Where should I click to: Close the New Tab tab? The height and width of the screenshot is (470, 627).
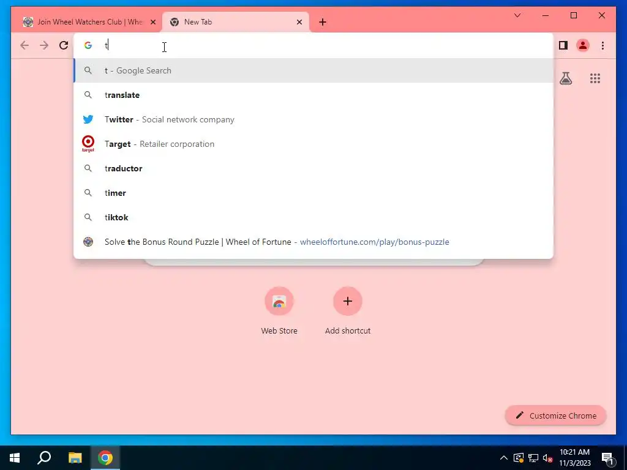click(299, 22)
